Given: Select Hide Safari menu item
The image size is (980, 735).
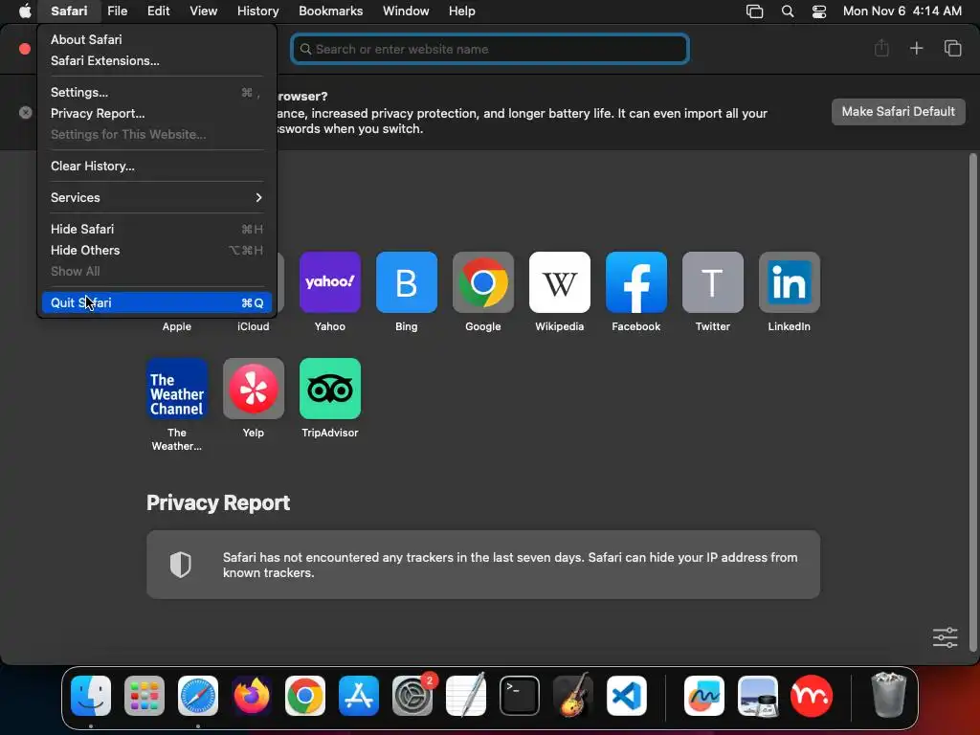Looking at the screenshot, I should point(156,229).
